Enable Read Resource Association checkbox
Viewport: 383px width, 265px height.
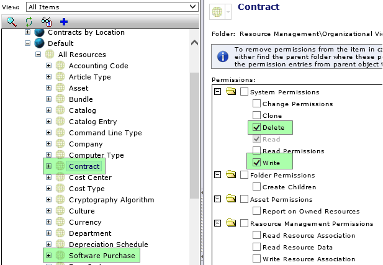(x=256, y=235)
